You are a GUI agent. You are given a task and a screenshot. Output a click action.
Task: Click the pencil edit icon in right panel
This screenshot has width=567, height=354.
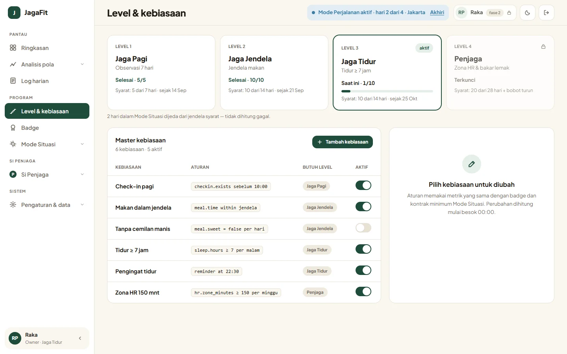pos(472,164)
